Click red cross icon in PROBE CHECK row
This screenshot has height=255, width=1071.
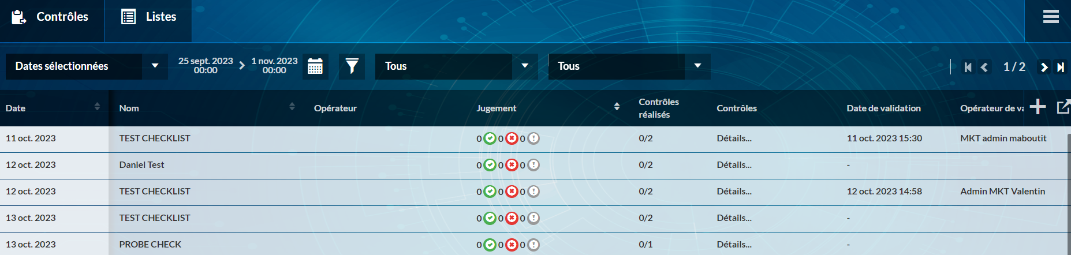512,245
